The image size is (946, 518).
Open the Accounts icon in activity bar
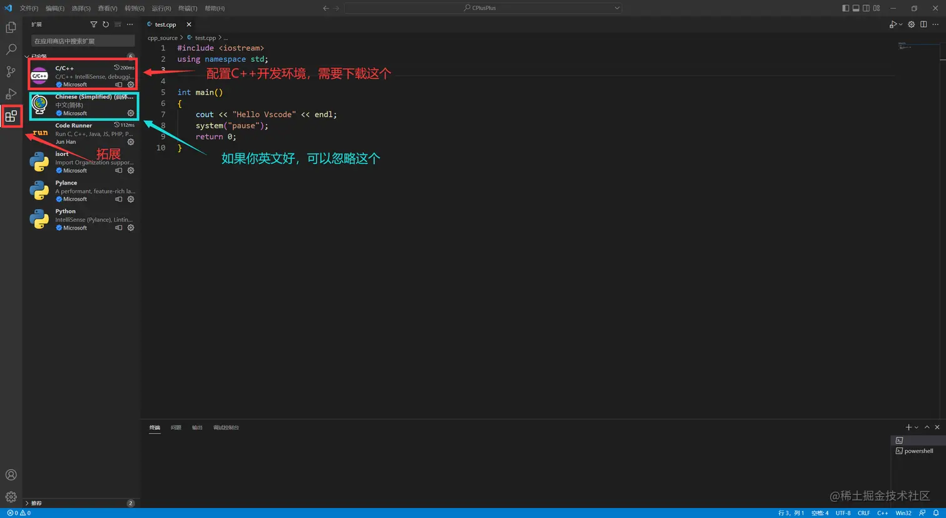tap(11, 475)
